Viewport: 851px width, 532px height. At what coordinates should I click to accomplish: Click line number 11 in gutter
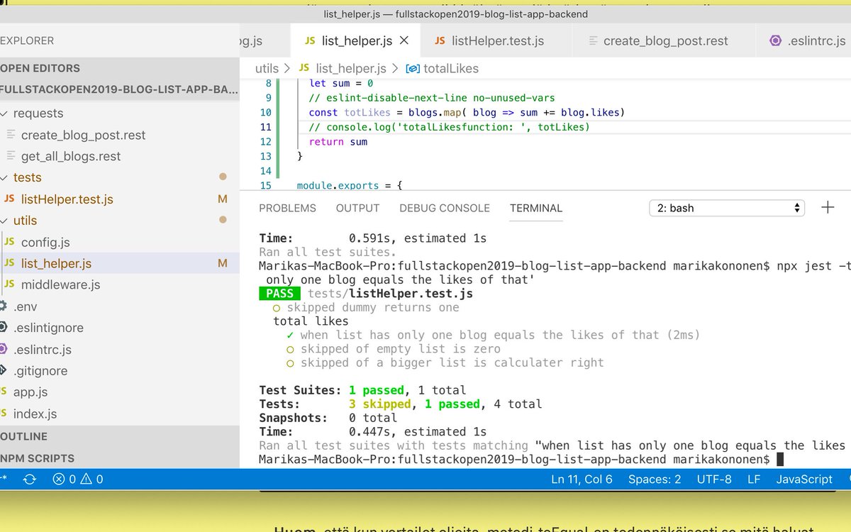(x=266, y=127)
